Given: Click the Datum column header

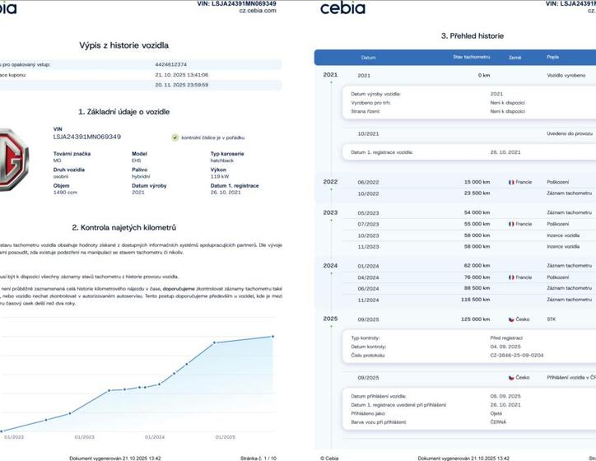Looking at the screenshot, I should click(368, 58).
